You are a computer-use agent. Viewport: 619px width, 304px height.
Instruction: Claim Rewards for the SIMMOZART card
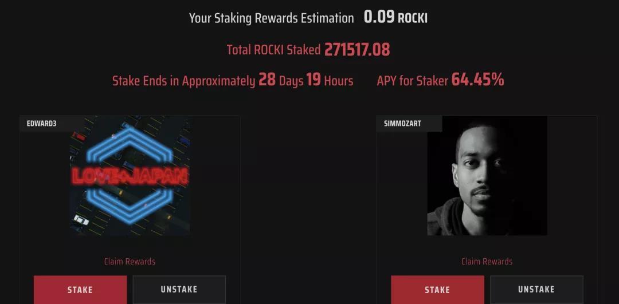point(487,262)
